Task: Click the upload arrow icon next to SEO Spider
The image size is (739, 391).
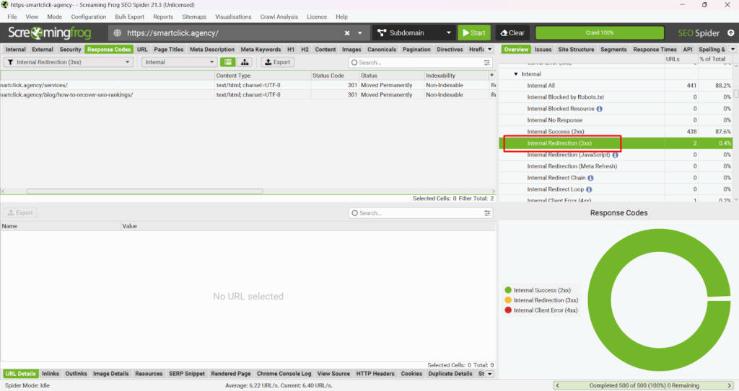Action: click(730, 33)
